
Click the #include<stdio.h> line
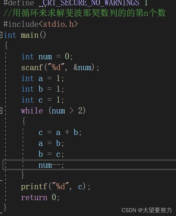[x=41, y=24]
